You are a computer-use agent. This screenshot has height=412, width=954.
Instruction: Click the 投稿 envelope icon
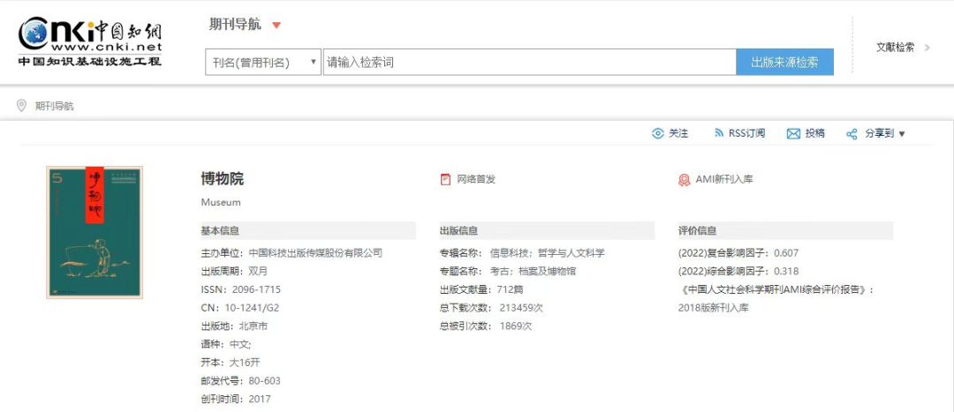(x=793, y=134)
